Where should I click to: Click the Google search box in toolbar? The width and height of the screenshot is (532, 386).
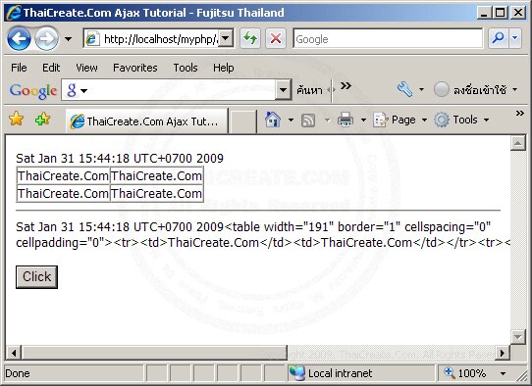pos(388,39)
